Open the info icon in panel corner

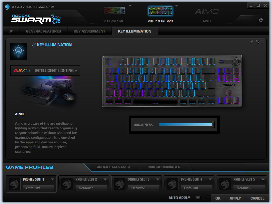(x=263, y=42)
